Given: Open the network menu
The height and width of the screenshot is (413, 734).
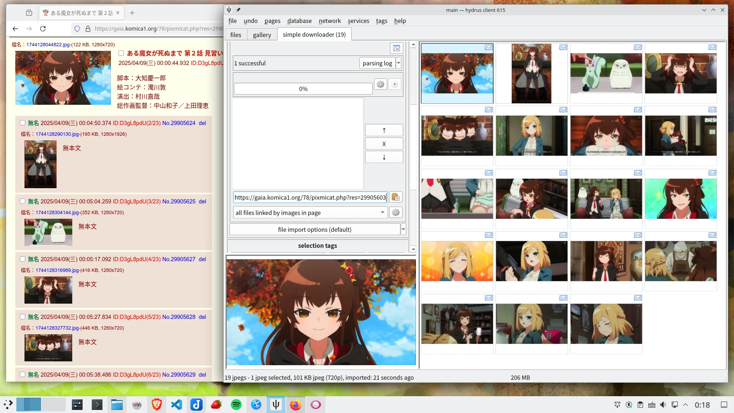Looking at the screenshot, I should click(330, 21).
